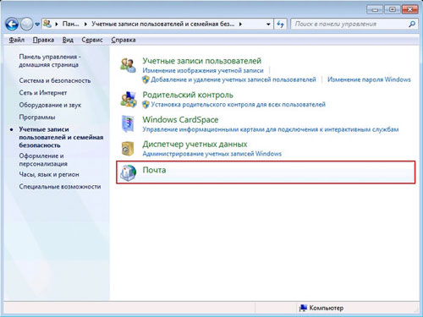The height and width of the screenshot is (317, 423).
Task: Click shield icon beside 'Добавление и удаление учетных записей'
Action: click(x=146, y=79)
